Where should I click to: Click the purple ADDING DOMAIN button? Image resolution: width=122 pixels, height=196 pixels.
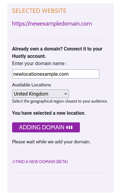coord(46,128)
